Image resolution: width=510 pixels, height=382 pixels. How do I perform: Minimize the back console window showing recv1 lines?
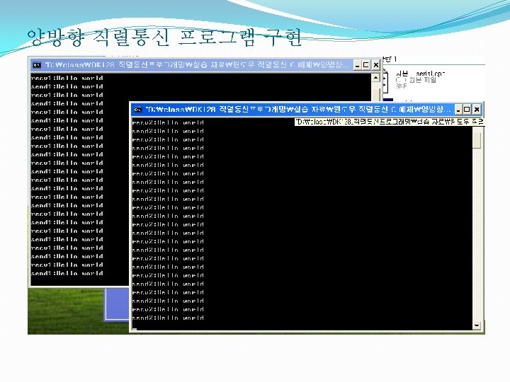(358, 65)
